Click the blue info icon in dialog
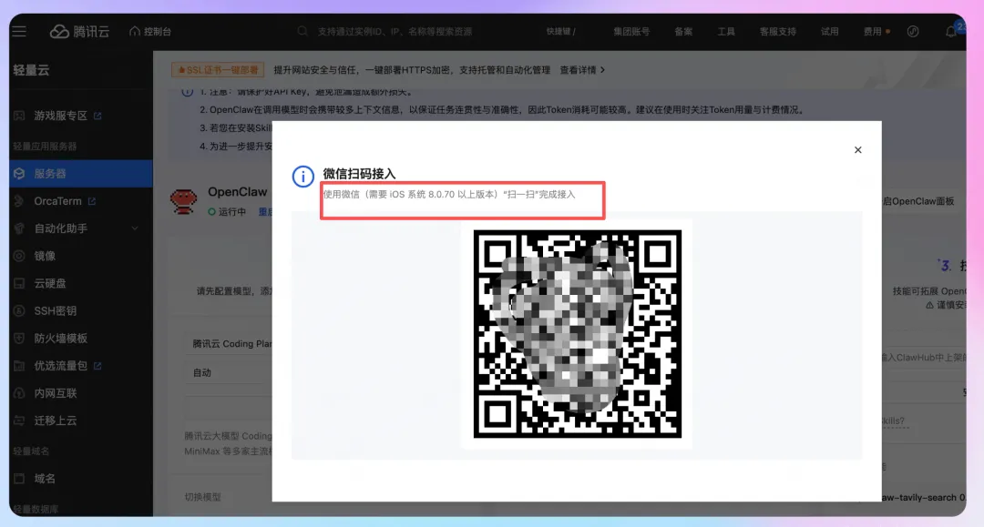This screenshot has width=984, height=527. pyautogui.click(x=303, y=177)
